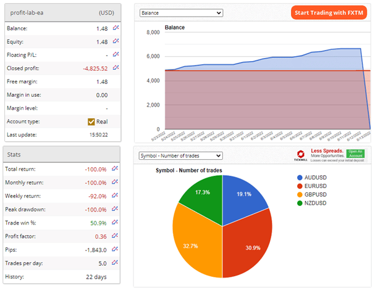Click the Trades per day chart icon

[x=116, y=263]
